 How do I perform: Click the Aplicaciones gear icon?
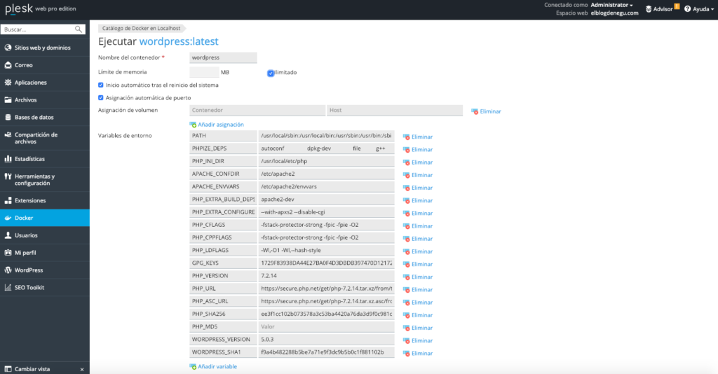8,83
